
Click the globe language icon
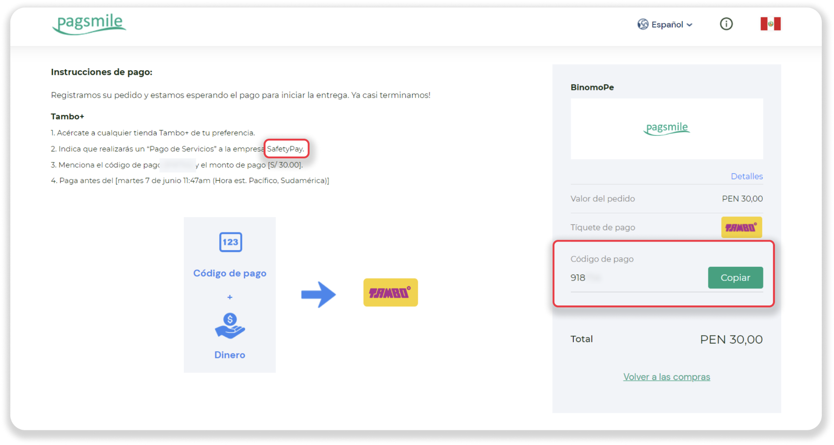coord(643,24)
